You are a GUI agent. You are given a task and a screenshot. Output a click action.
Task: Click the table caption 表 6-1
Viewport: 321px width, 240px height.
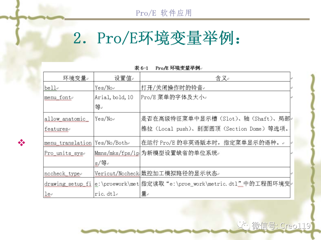142,68
